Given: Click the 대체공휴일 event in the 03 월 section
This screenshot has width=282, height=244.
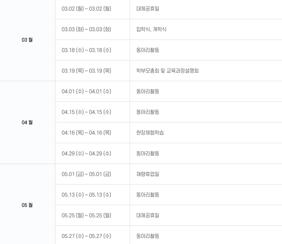Looking at the screenshot, I should pyautogui.click(x=148, y=9).
